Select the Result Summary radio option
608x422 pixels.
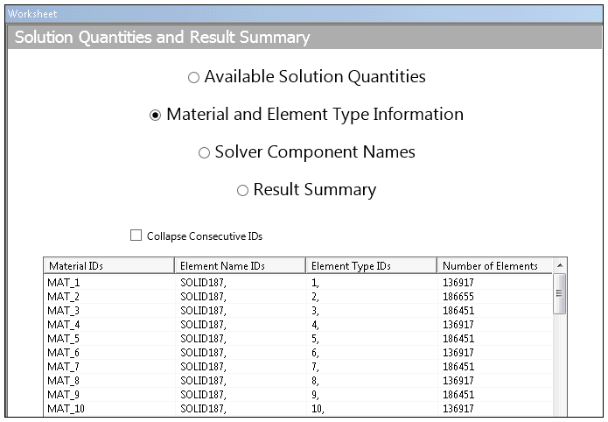242,191
